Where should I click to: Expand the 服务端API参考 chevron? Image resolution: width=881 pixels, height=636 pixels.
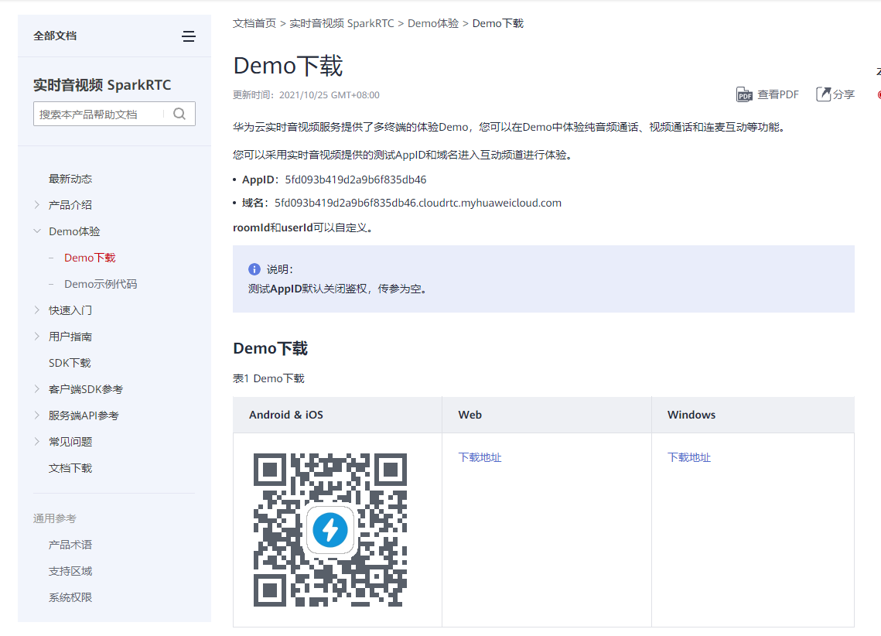point(37,415)
